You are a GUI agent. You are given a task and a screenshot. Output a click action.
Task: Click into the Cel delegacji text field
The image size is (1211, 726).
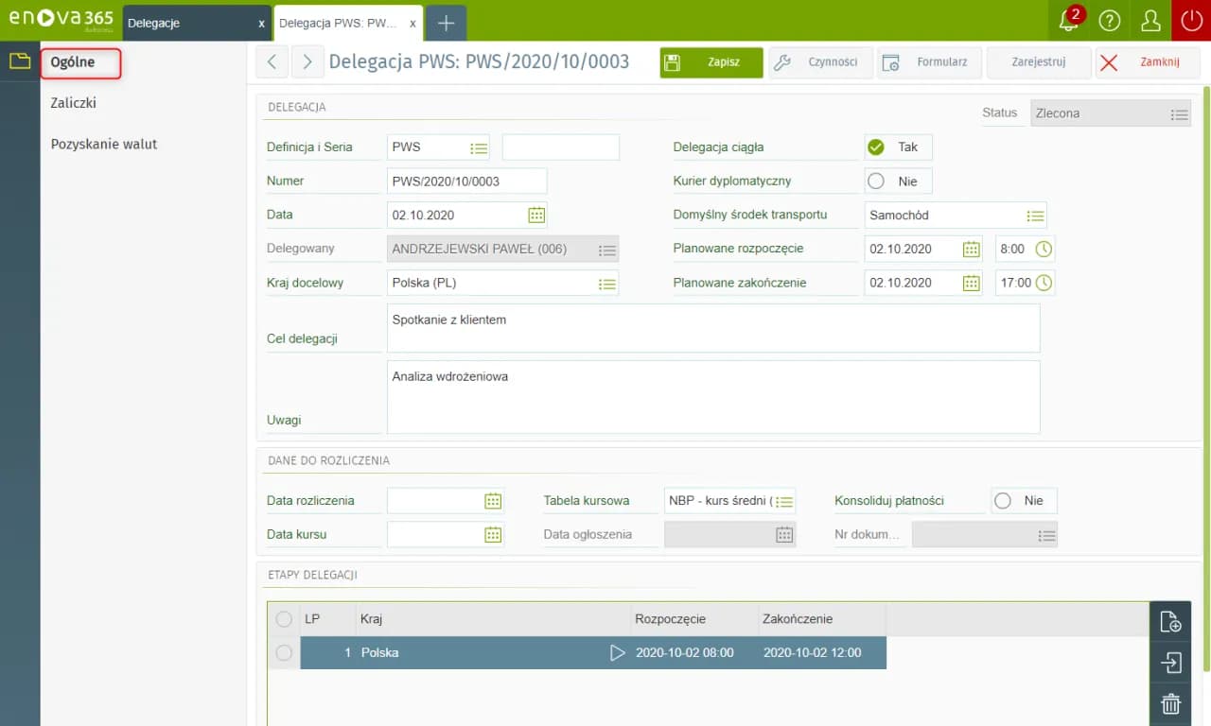point(712,327)
